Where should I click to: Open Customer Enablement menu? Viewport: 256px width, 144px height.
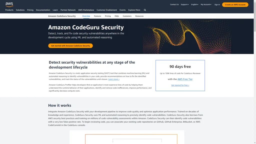[107, 10]
